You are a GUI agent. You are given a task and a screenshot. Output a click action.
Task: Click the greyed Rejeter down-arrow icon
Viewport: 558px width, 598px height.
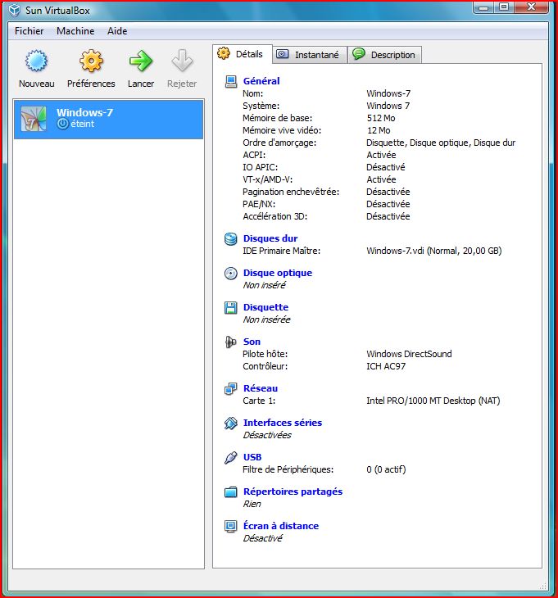coord(182,61)
